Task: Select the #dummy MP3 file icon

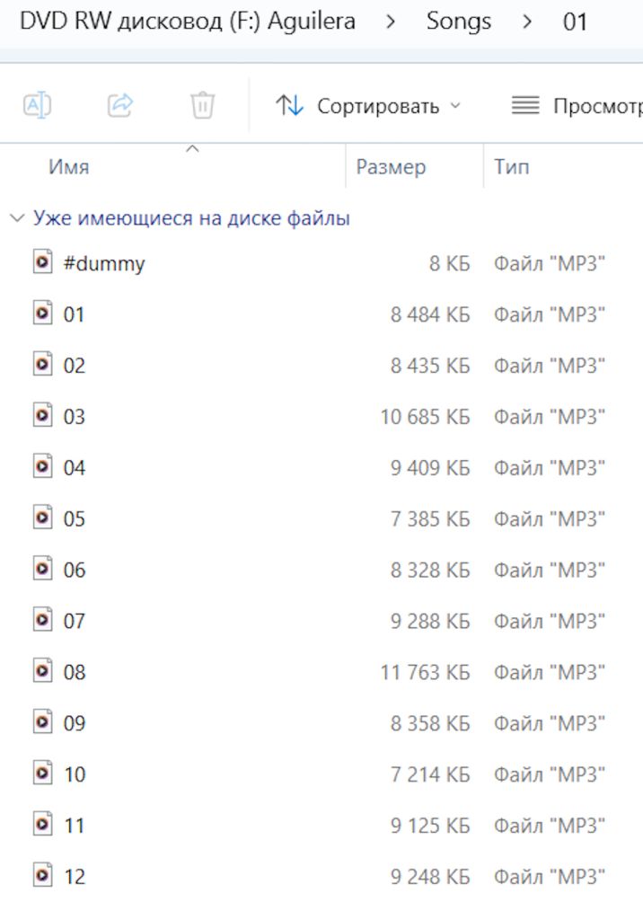Action: coord(42,262)
